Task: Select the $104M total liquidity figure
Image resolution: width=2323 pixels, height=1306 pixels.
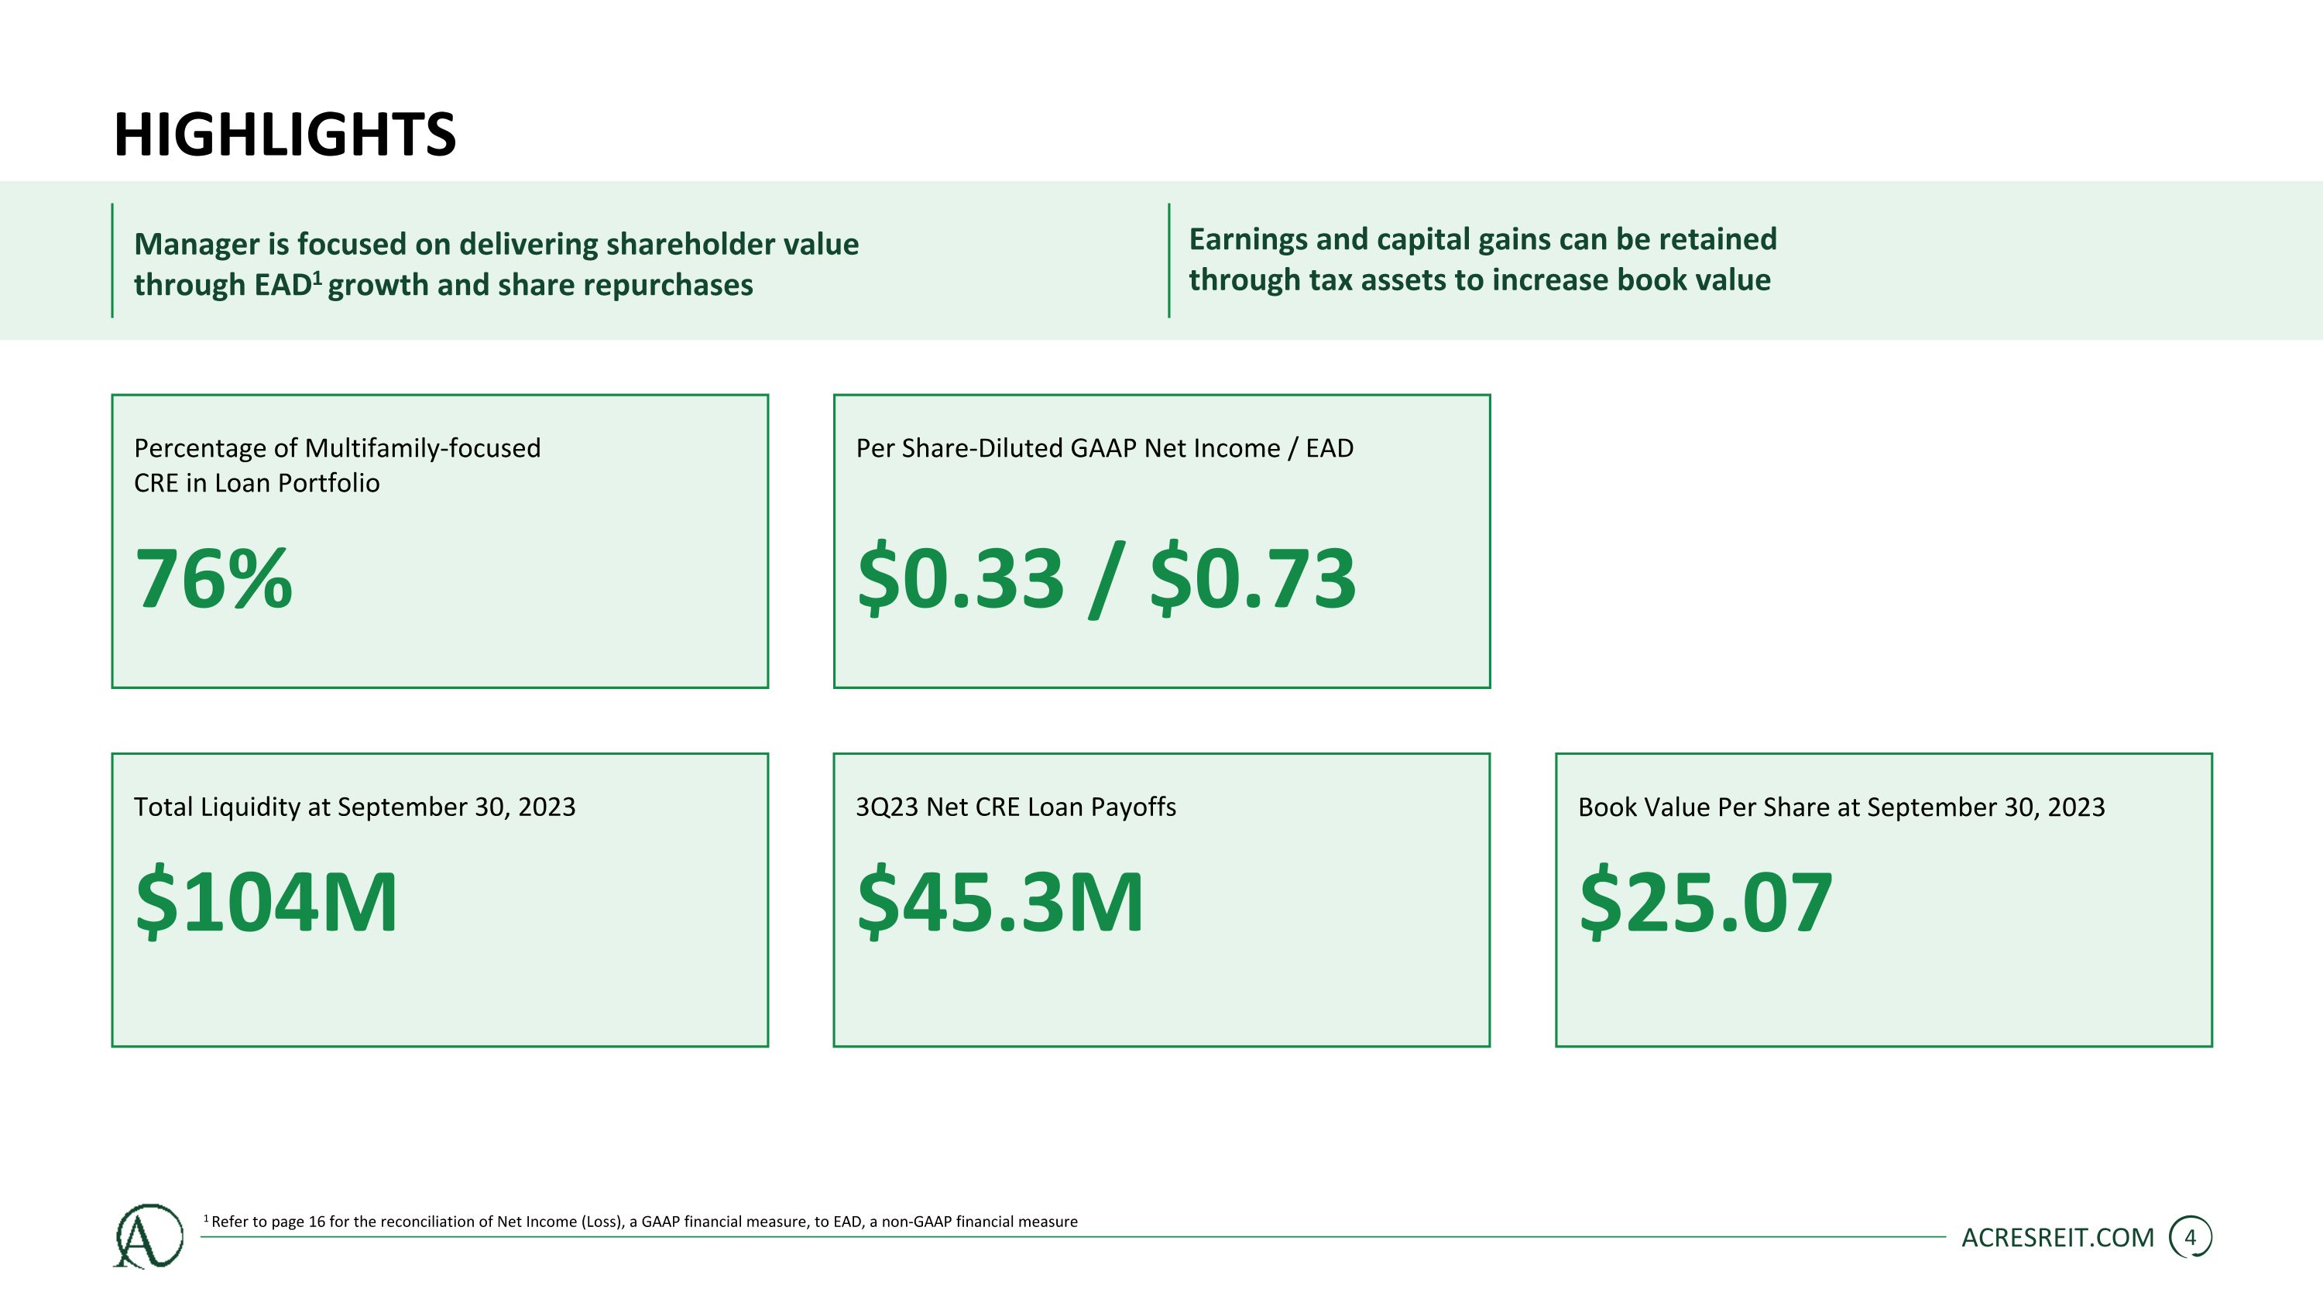Action: [266, 901]
